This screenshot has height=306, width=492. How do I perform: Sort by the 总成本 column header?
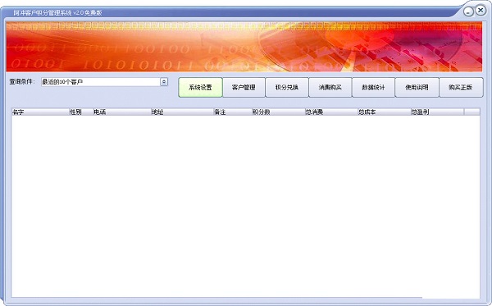385,112
